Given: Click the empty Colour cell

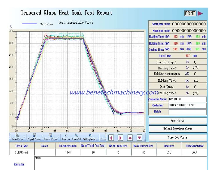Looking at the screenshot, I should tap(45, 153).
